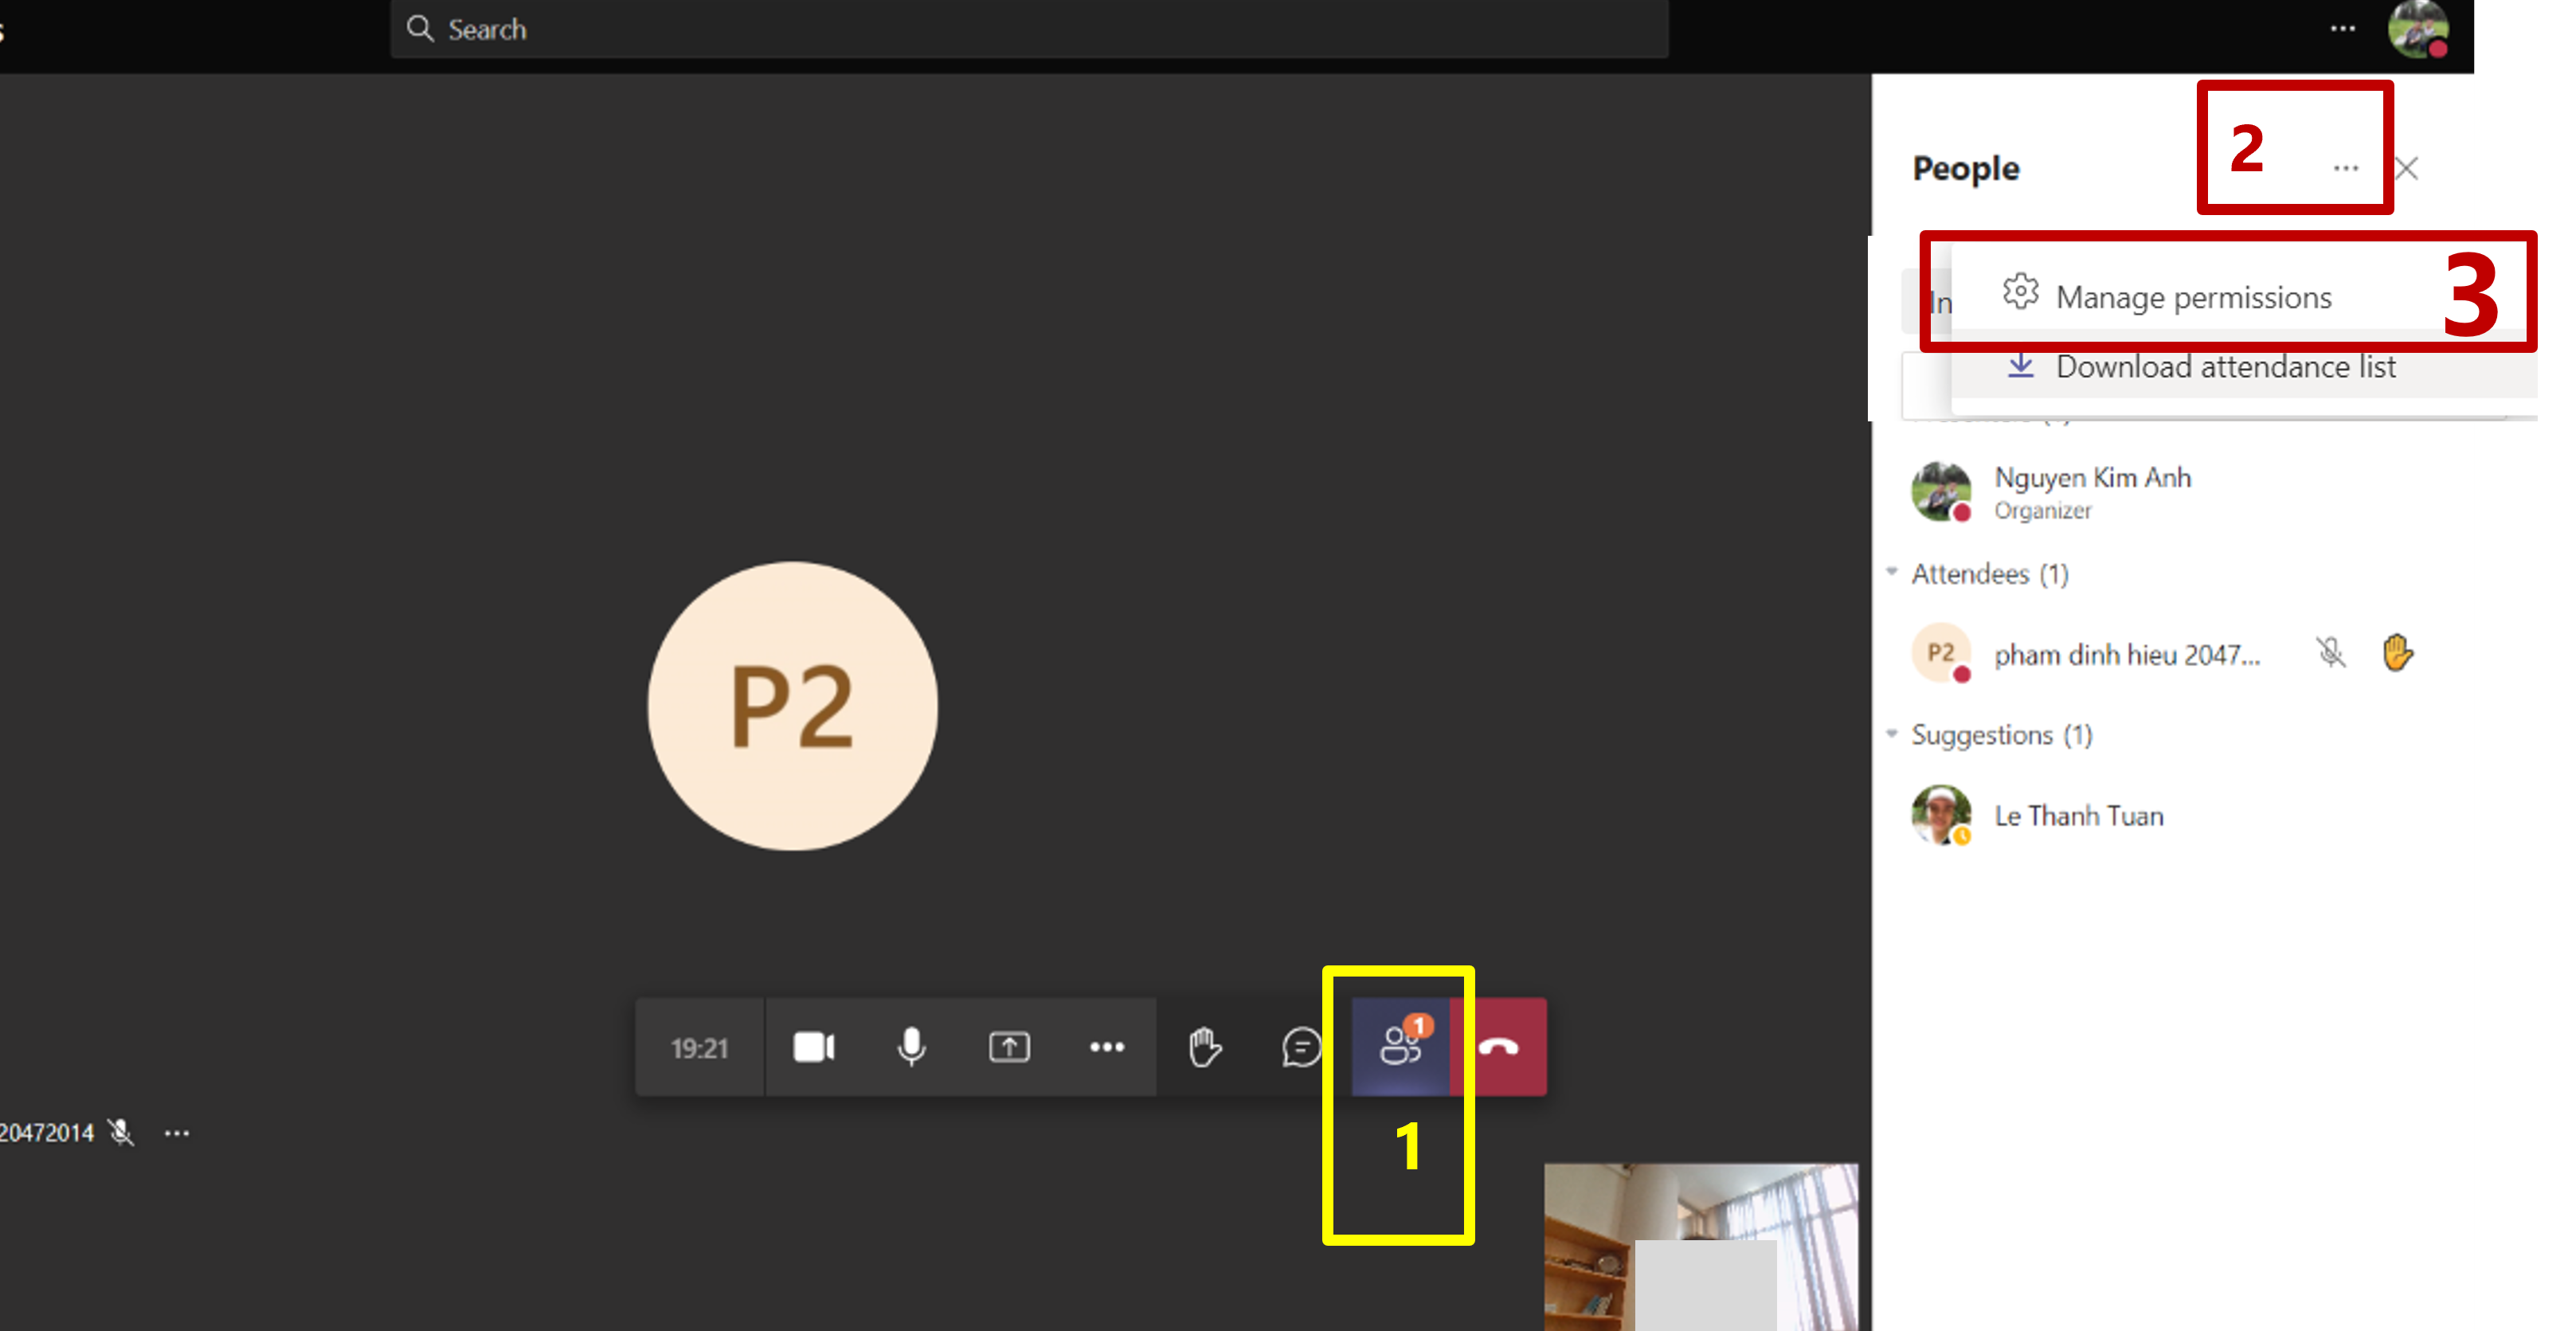Toggle the camera in the meeting toolbar
Viewport: 2576px width, 1331px height.
click(813, 1047)
